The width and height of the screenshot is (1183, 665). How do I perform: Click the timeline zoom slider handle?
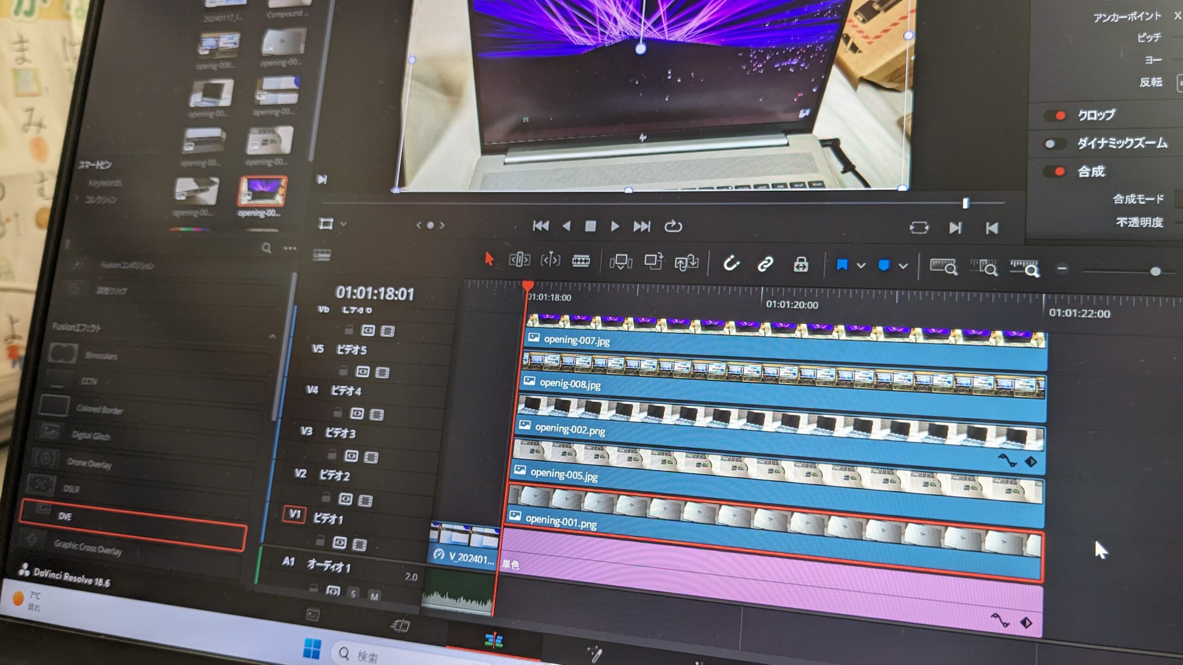[x=1155, y=272]
